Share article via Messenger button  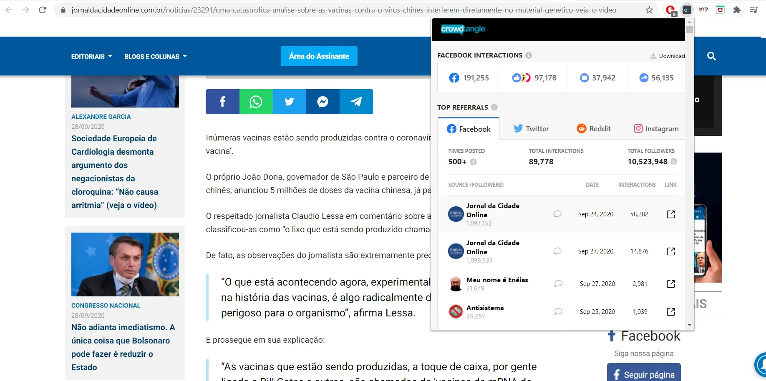pyautogui.click(x=323, y=102)
